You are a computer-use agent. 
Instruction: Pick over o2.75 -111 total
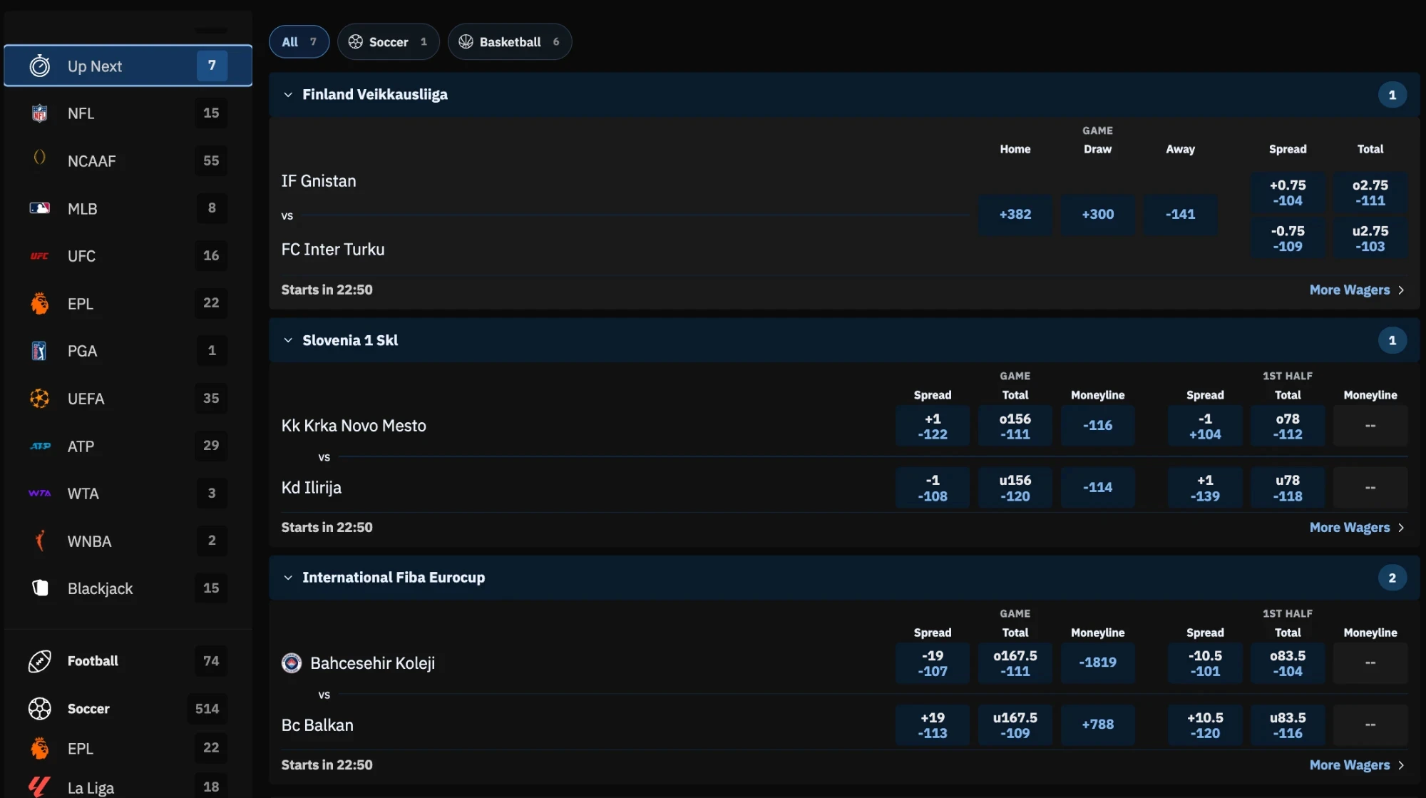pyautogui.click(x=1370, y=193)
